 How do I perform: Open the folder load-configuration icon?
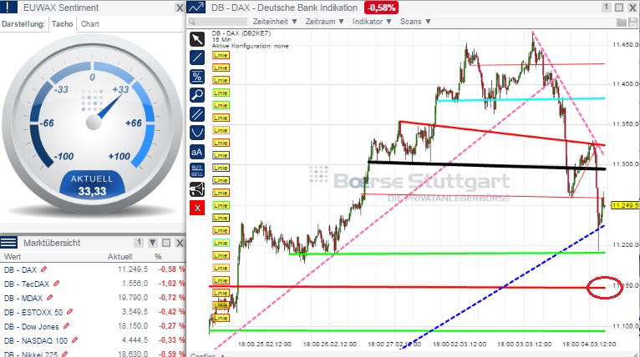click(622, 22)
